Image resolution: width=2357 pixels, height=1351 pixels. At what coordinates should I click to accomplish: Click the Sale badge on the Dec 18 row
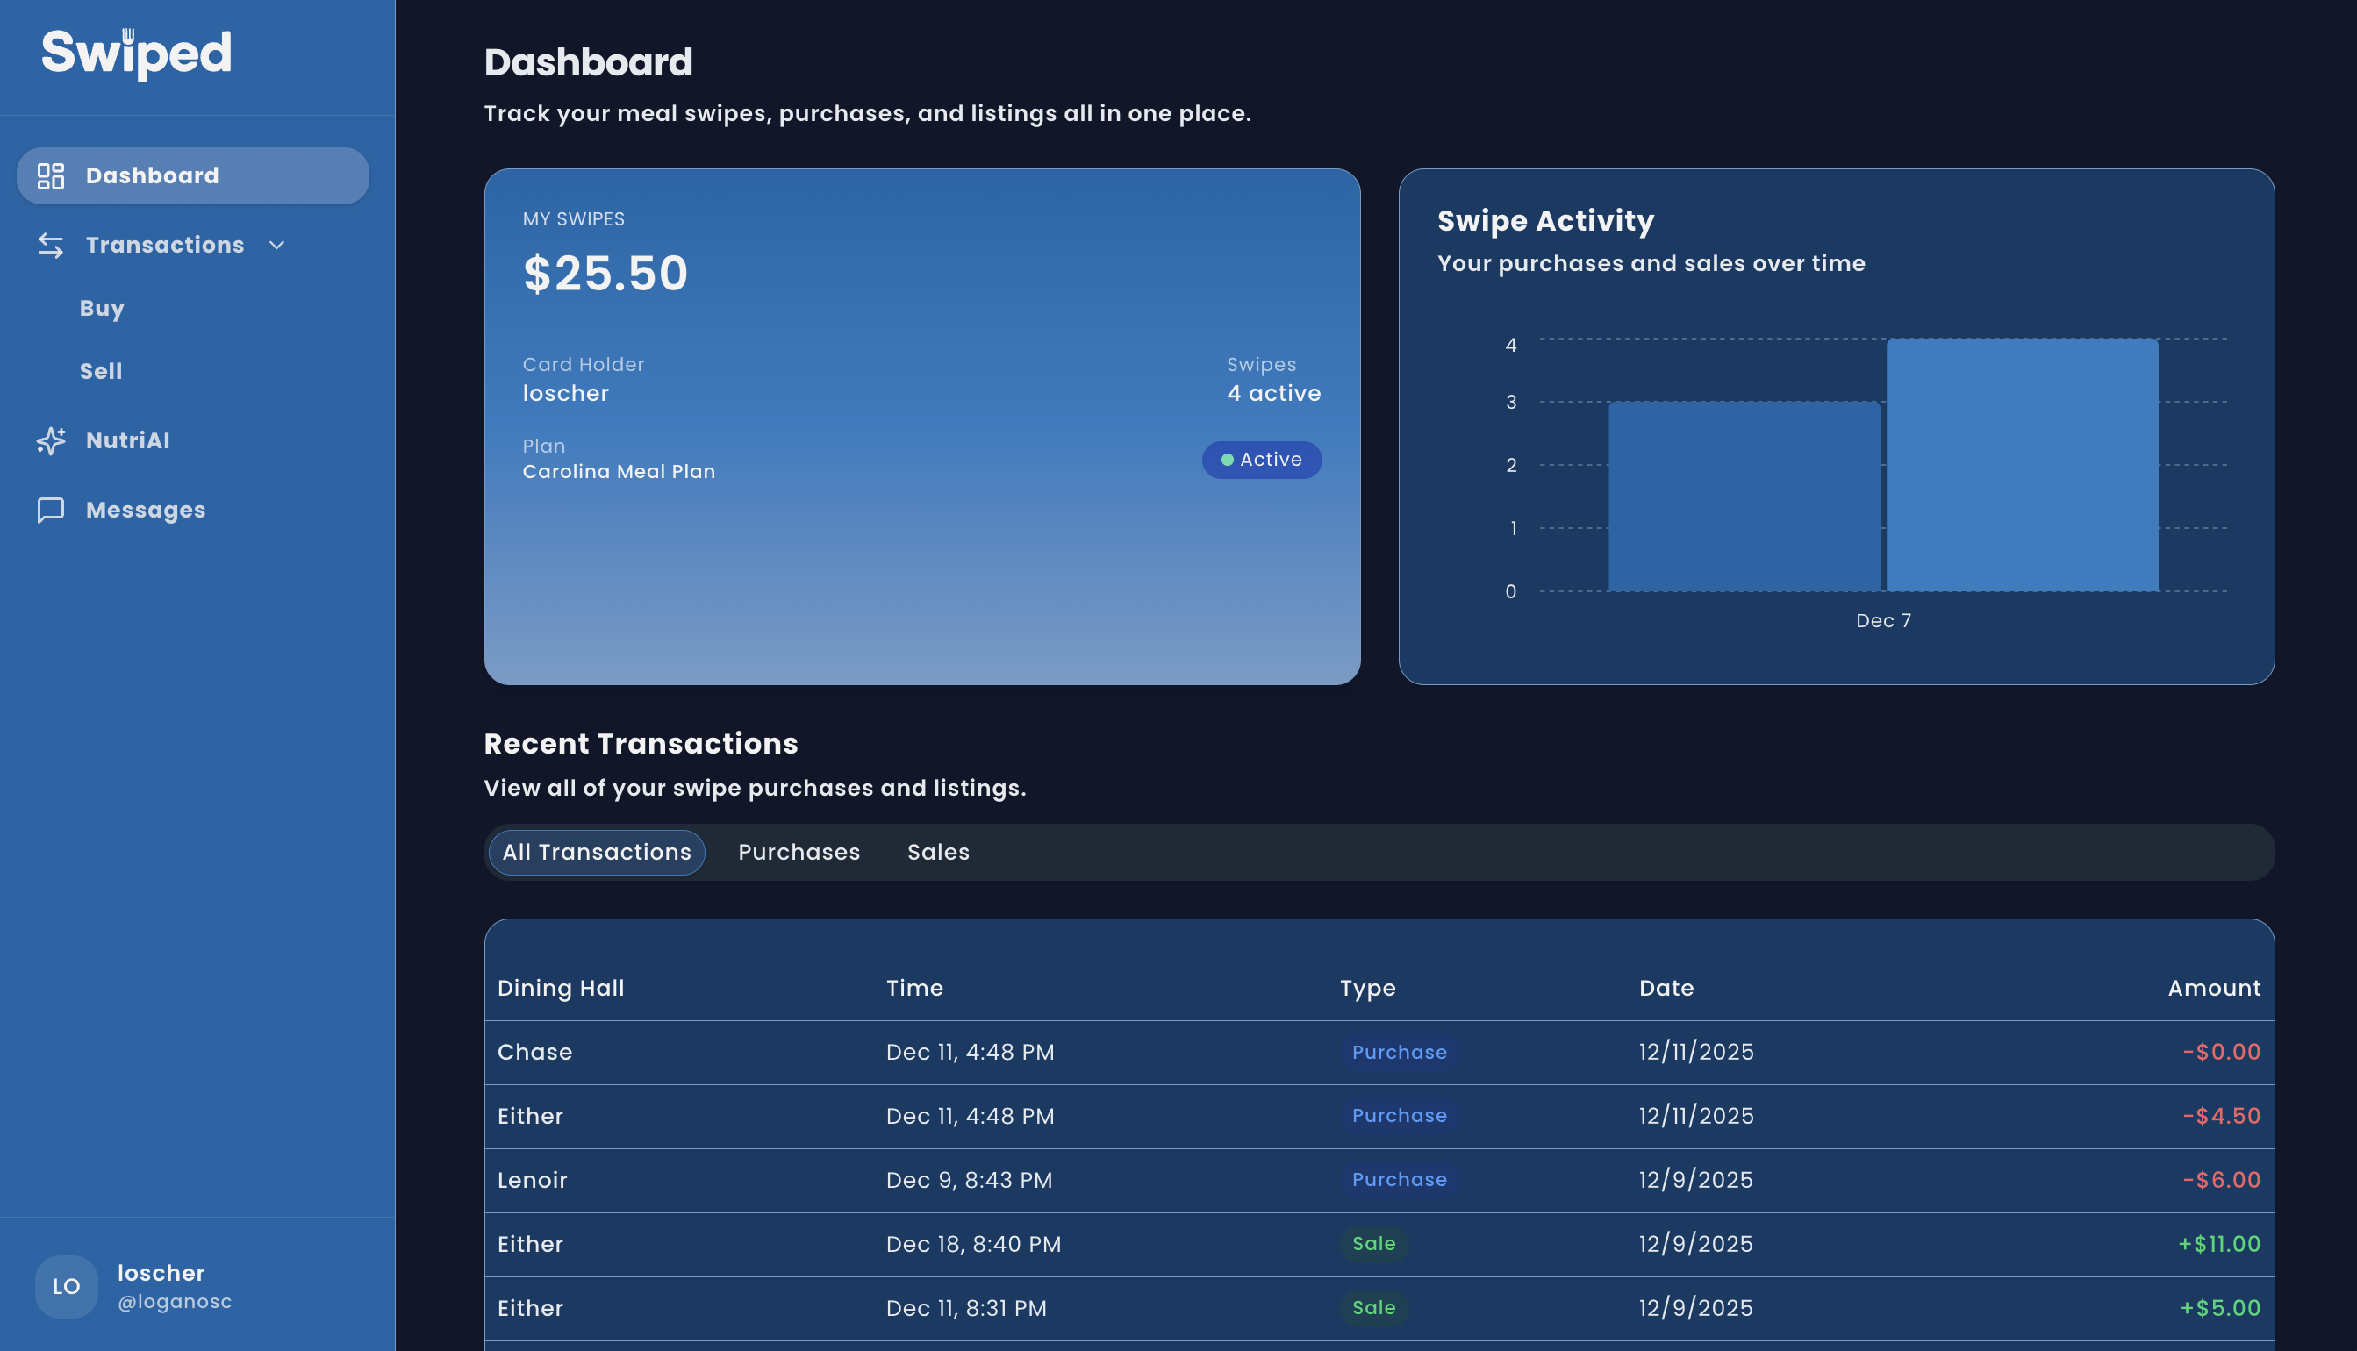tap(1373, 1243)
